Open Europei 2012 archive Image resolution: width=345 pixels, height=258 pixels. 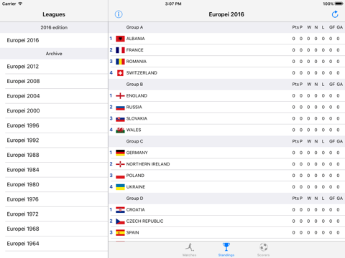click(x=54, y=67)
